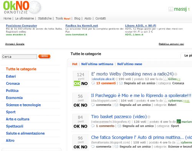Viewport: 192px width, 151px height.
Task: Select Economia category in sidebar
Action: tap(14, 98)
